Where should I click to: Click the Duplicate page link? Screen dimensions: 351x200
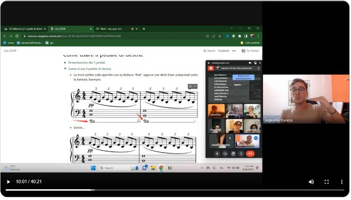224,50
